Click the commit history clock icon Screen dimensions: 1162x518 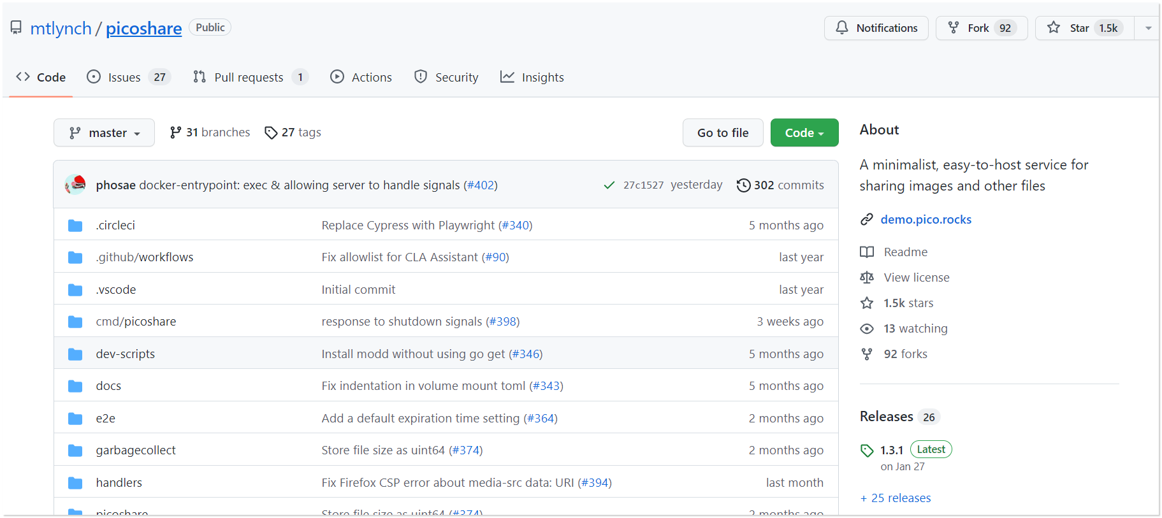click(x=743, y=185)
